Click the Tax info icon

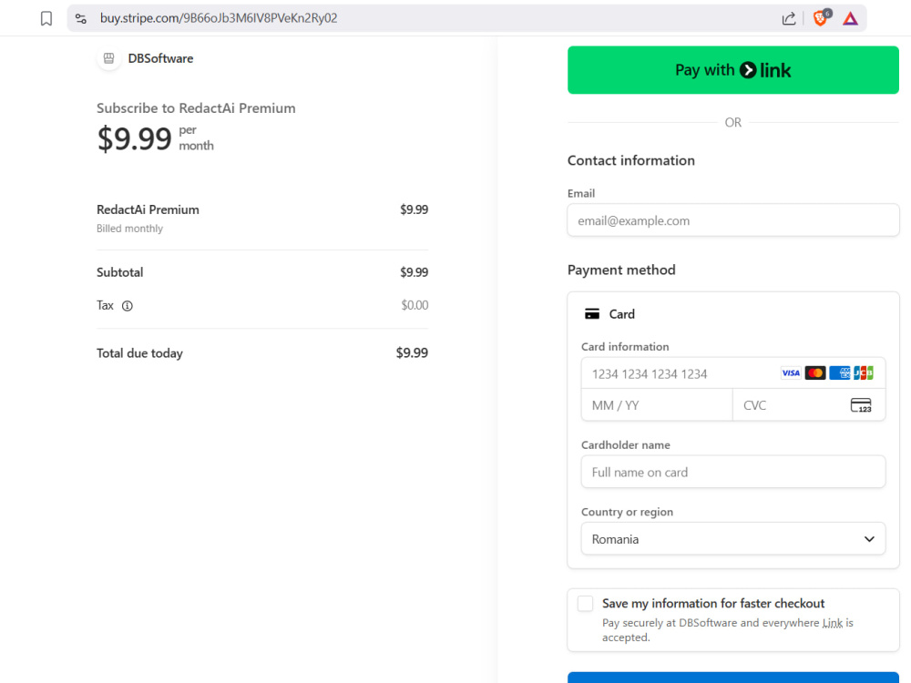pyautogui.click(x=128, y=306)
